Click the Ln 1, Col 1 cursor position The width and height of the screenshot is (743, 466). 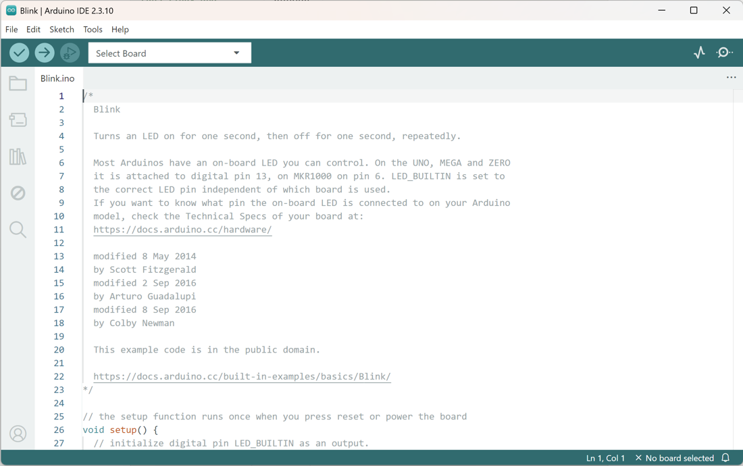point(605,458)
